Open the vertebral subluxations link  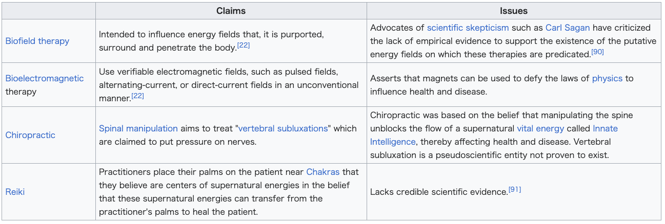tap(283, 128)
